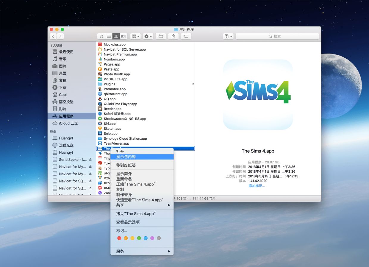Click the Share toolbar button
Image resolution: width=369 pixels, height=267 pixels.
173,36
